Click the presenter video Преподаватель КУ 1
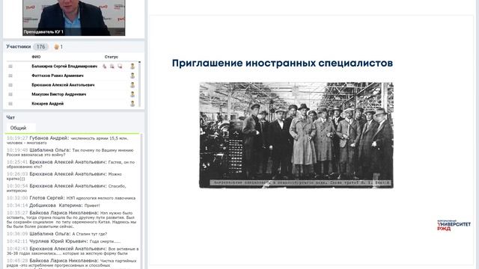479x269 pixels. (73, 18)
